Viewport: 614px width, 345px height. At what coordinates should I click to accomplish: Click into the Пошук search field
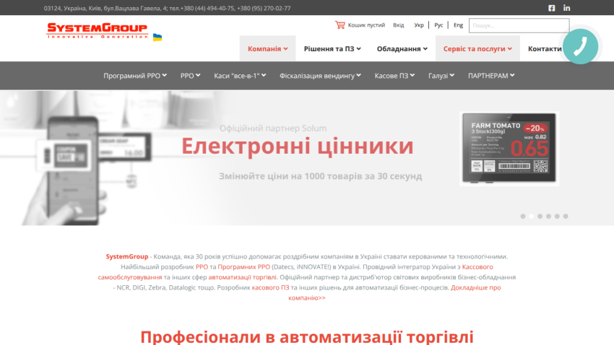(519, 25)
